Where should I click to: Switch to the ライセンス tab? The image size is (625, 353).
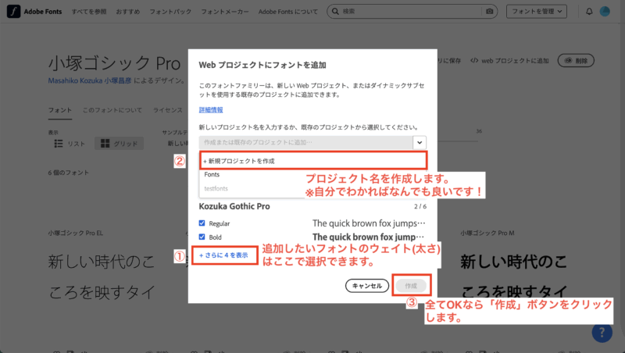(168, 110)
